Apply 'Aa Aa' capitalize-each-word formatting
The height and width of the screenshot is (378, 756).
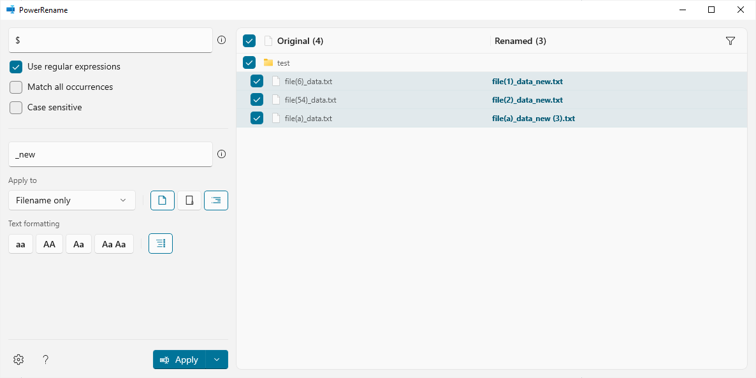(x=113, y=244)
